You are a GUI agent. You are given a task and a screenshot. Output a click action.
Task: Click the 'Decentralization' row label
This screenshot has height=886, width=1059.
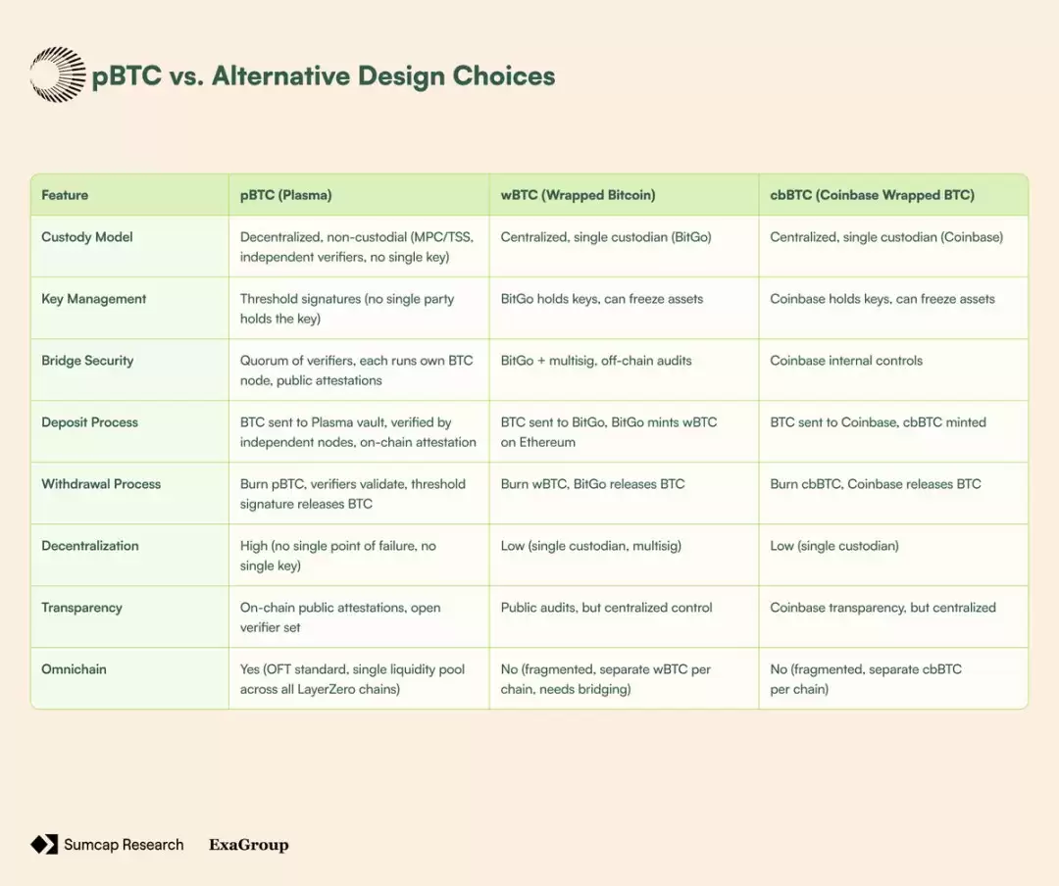click(90, 546)
